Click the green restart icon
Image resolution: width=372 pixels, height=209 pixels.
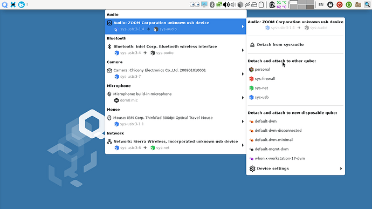point(349,4)
